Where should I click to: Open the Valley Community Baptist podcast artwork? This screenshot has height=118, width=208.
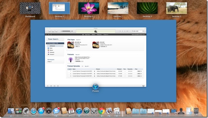tap(70, 60)
